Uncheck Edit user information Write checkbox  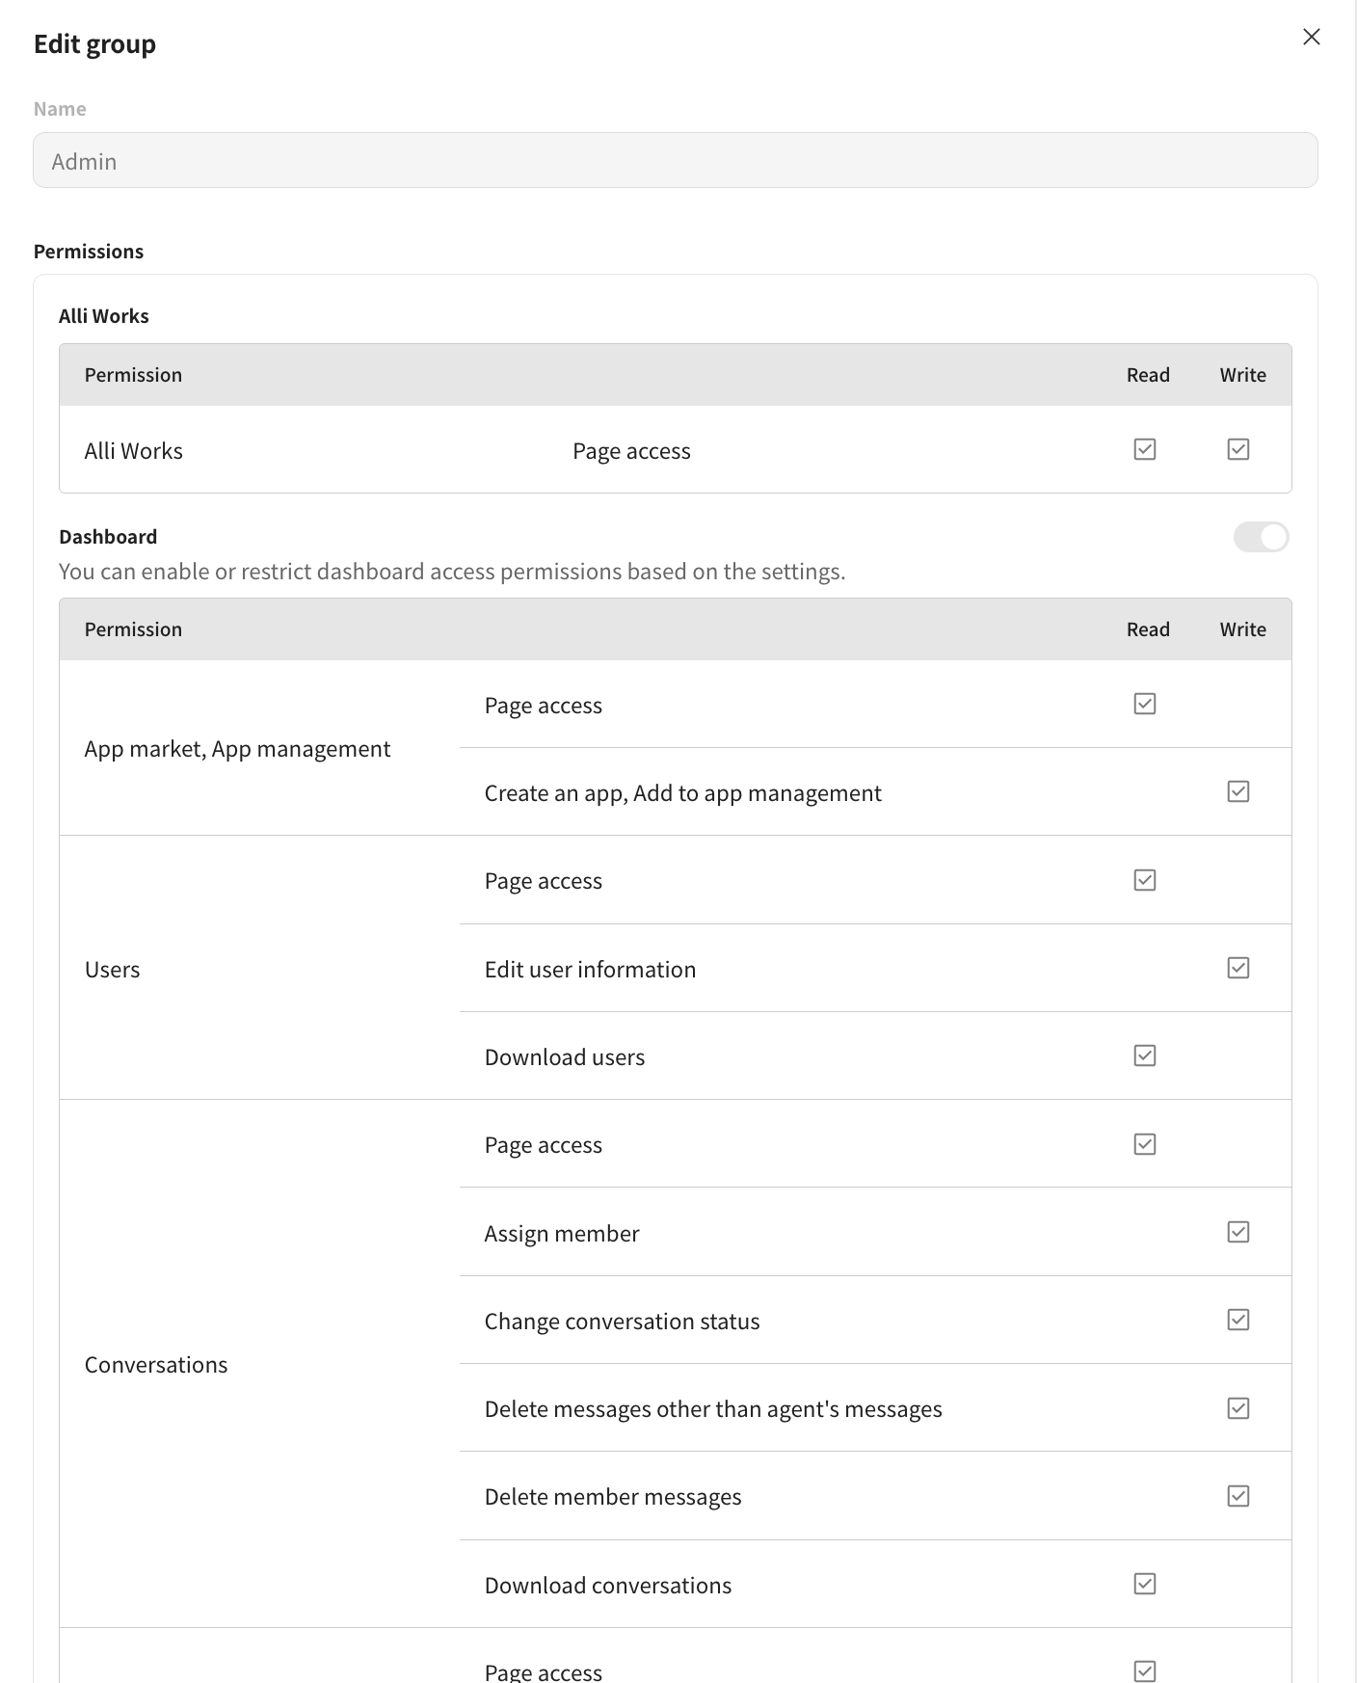pos(1237,968)
